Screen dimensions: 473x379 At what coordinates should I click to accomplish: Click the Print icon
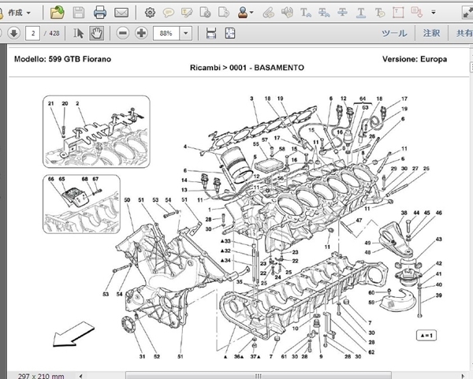(x=100, y=13)
